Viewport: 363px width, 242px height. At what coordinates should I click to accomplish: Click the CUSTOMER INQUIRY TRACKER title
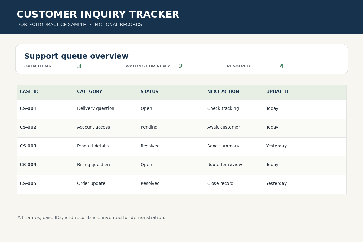click(98, 15)
